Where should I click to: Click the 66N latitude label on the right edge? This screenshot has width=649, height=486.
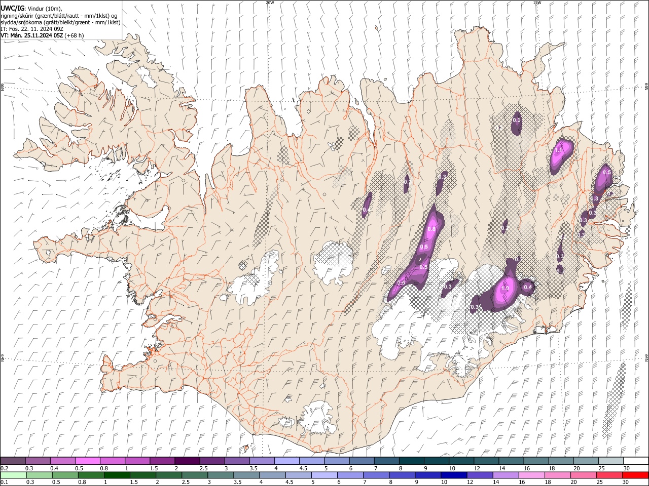point(646,87)
